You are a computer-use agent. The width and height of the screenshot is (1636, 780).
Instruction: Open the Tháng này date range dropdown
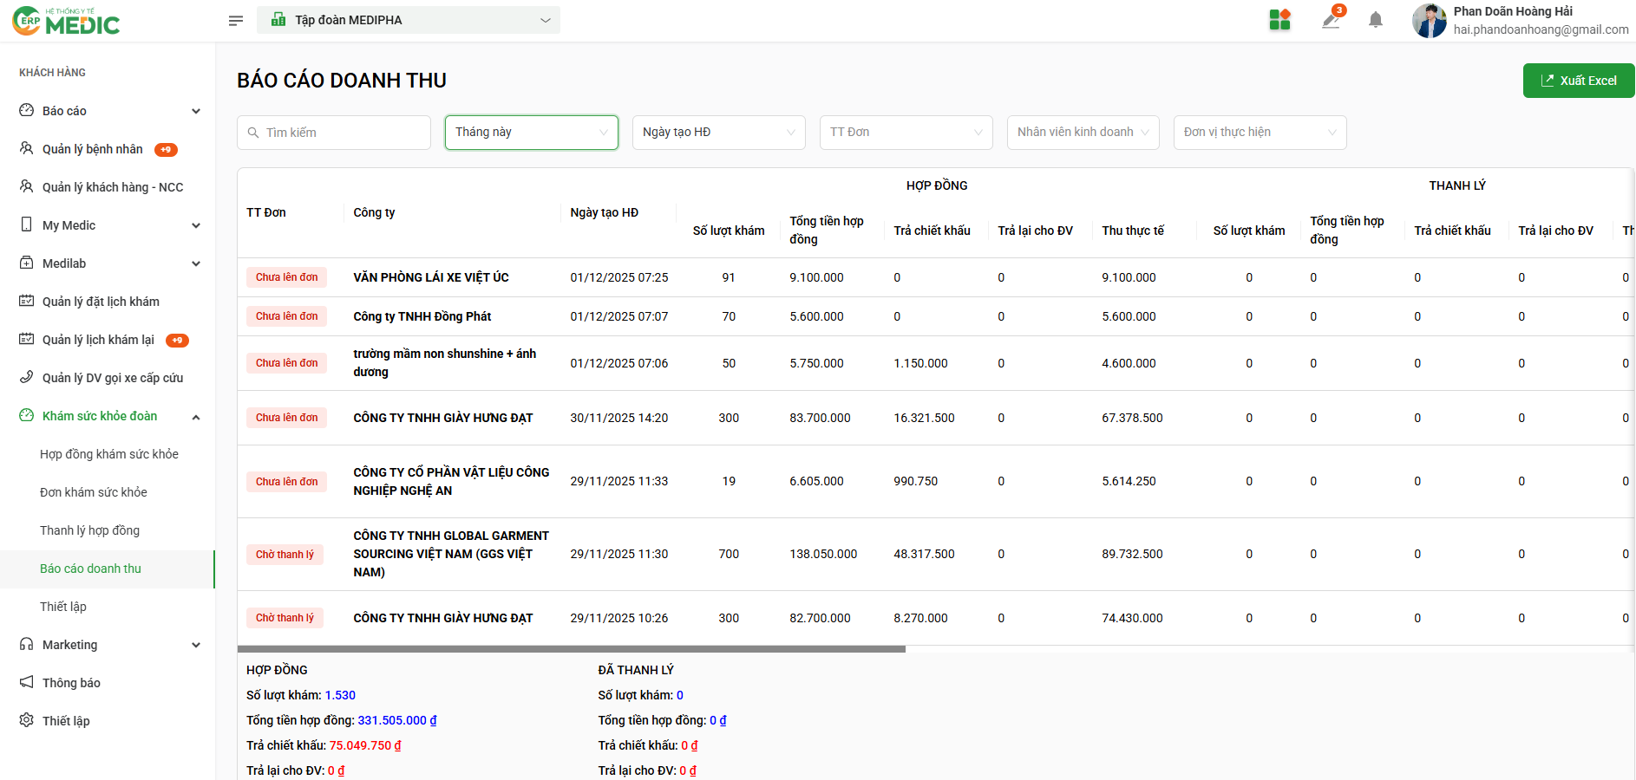tap(531, 133)
